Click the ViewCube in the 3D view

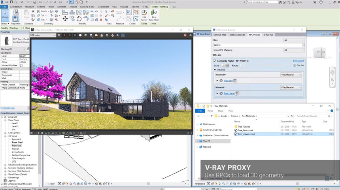(x=318, y=52)
